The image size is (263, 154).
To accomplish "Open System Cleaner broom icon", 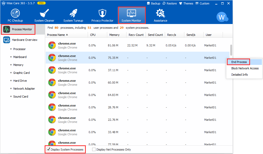I will 44,13.
